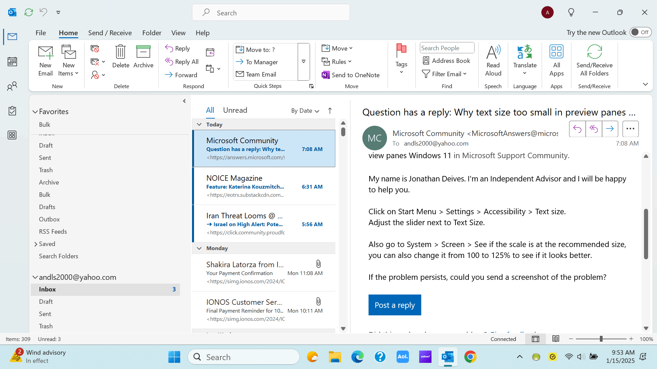
Task: Open People view in left sidebar
Action: (x=12, y=86)
